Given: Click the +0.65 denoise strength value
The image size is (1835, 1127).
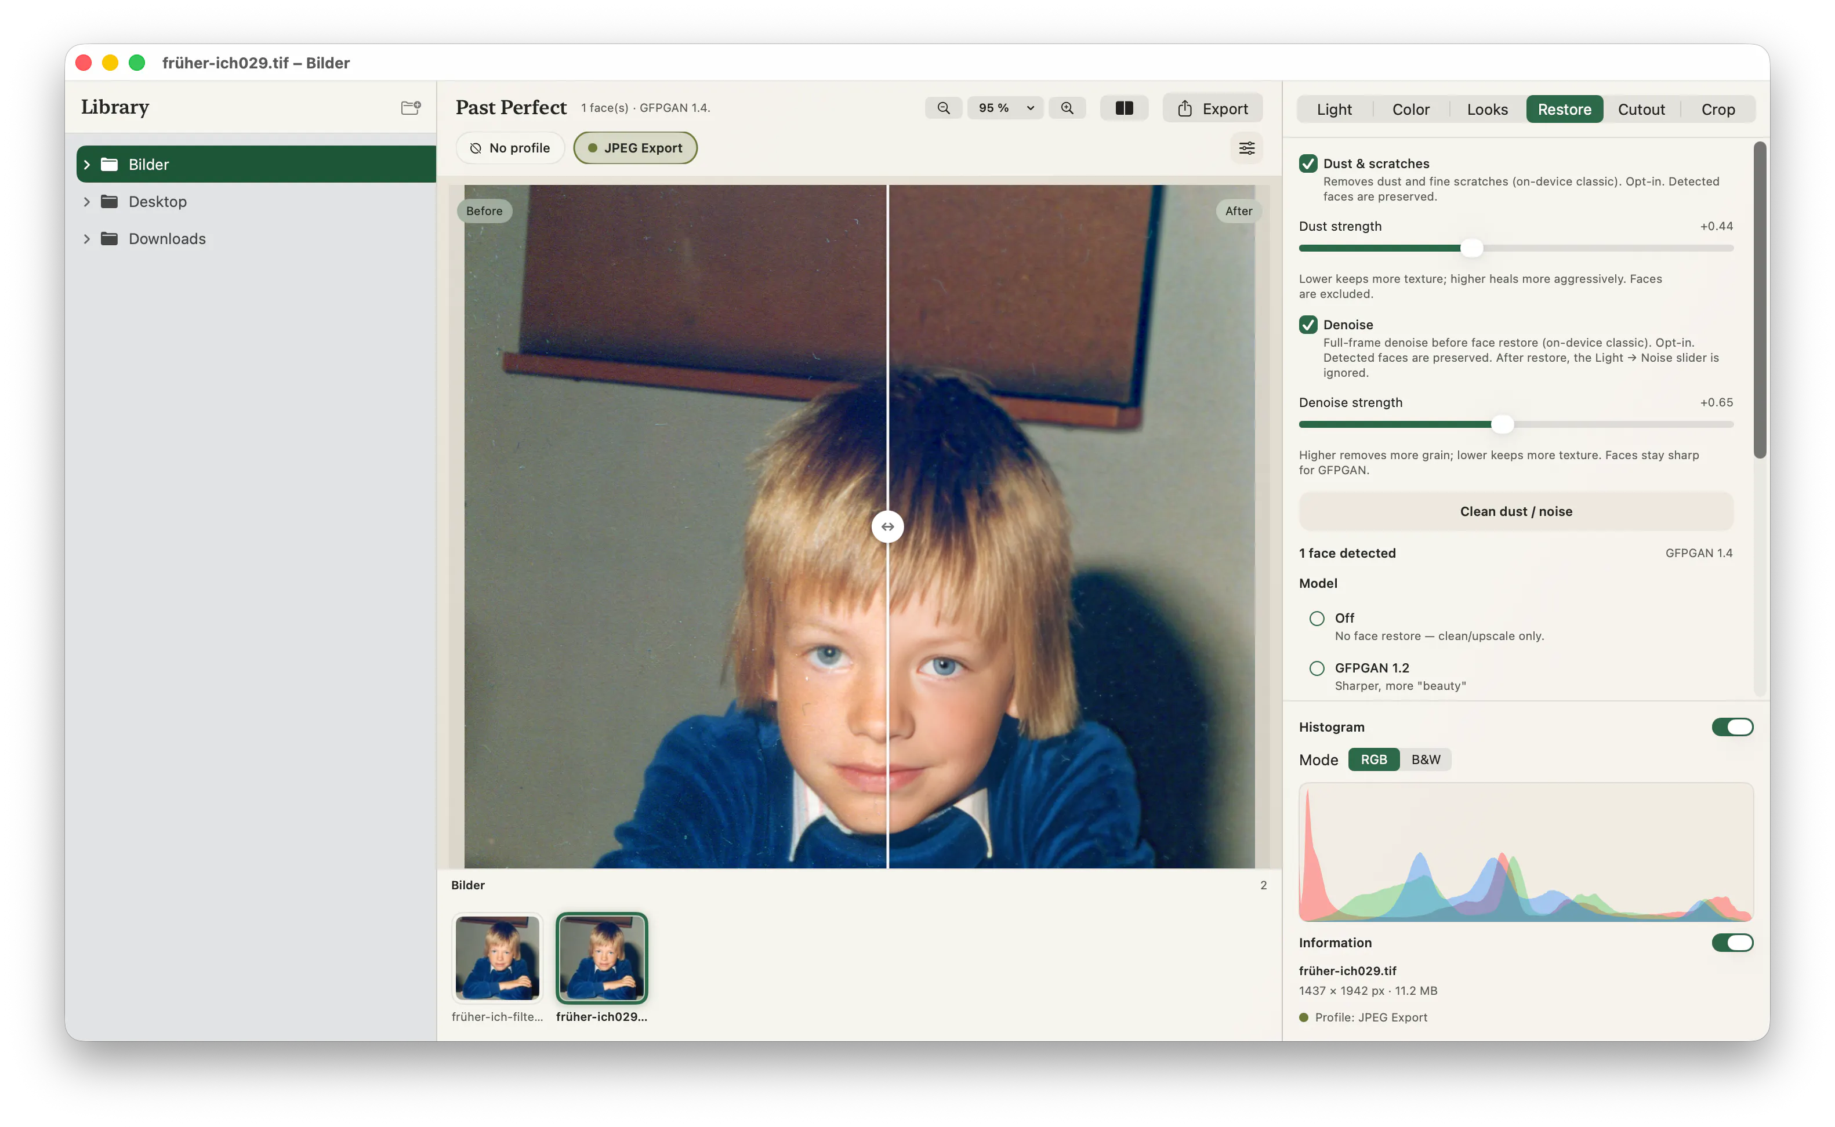Looking at the screenshot, I should click(1717, 402).
